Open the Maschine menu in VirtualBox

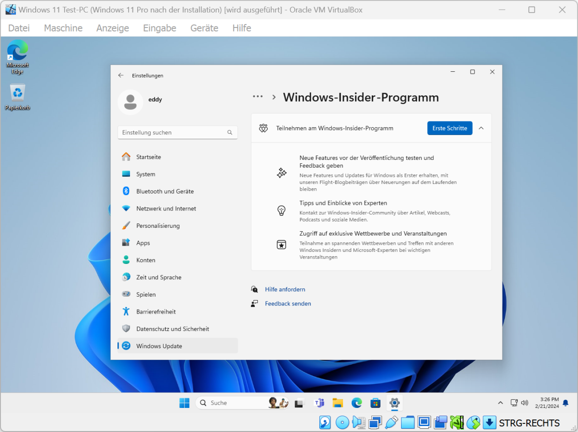tap(63, 28)
